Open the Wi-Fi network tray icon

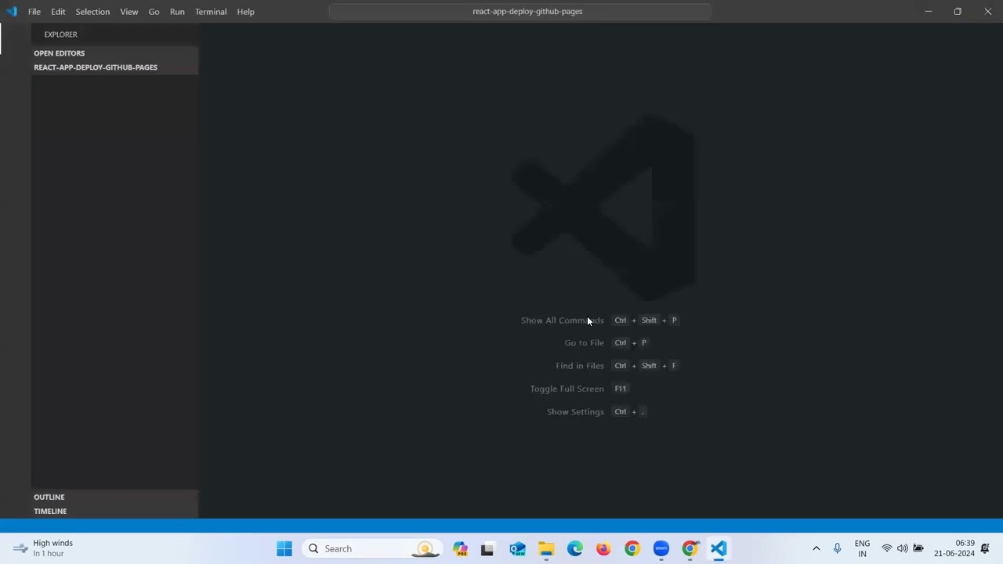point(887,548)
